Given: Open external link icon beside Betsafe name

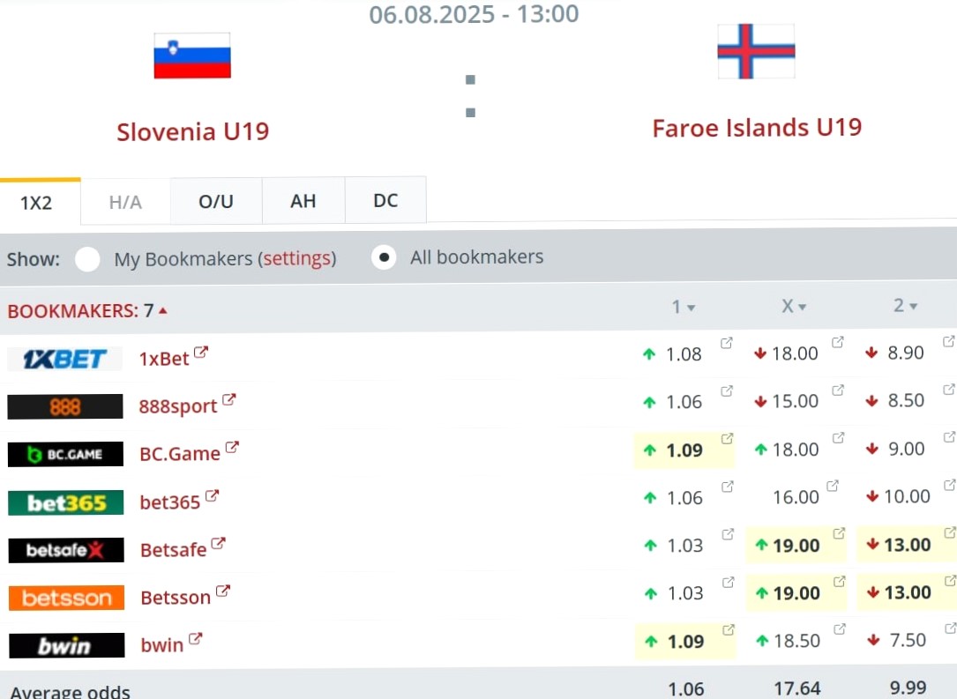Looking at the screenshot, I should 218,543.
